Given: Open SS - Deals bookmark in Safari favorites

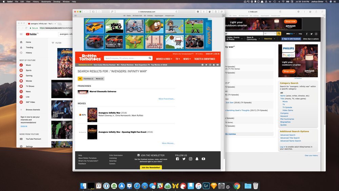Looking at the screenshot, I should pyautogui.click(x=127, y=16).
